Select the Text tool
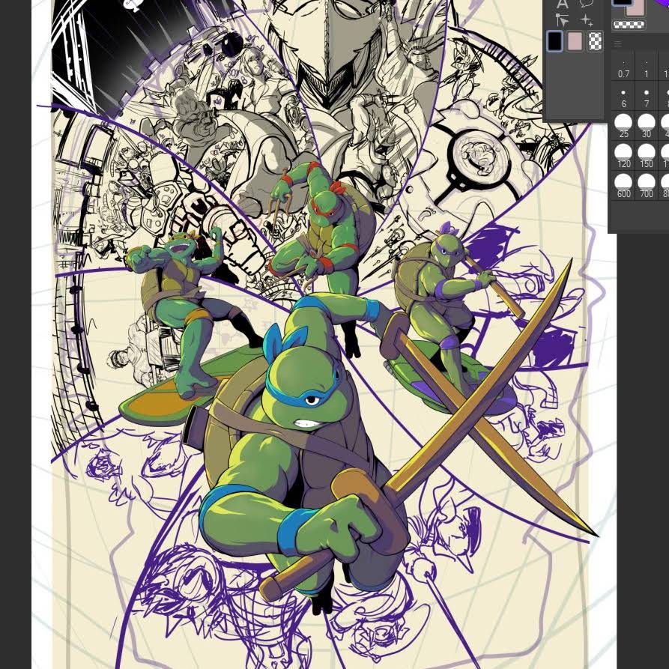 (x=562, y=4)
